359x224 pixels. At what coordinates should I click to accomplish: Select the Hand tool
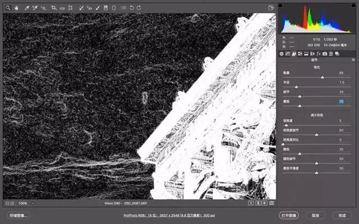[16, 8]
